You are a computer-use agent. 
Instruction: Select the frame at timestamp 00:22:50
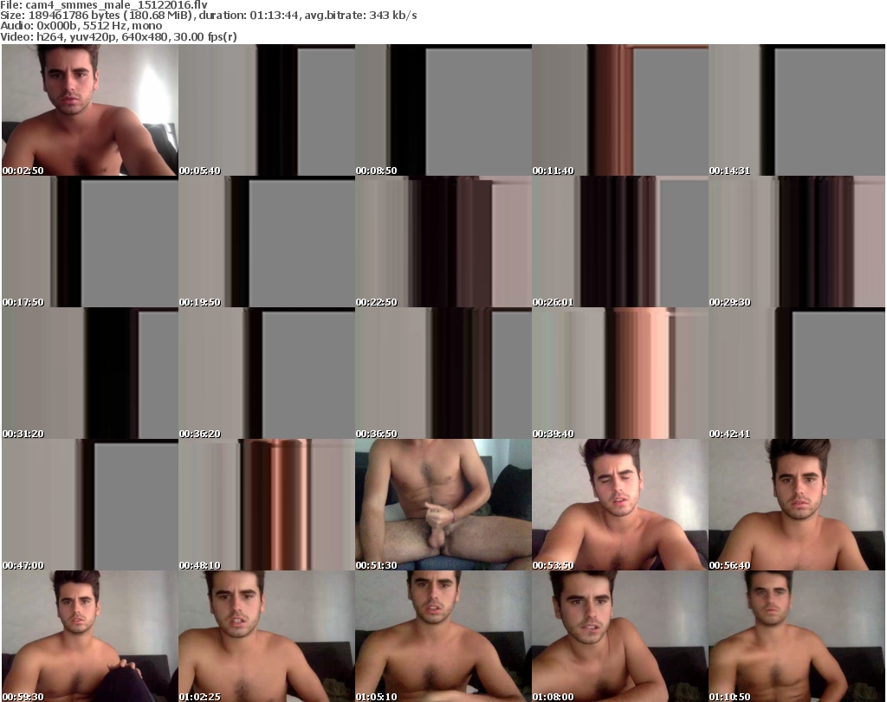(443, 242)
